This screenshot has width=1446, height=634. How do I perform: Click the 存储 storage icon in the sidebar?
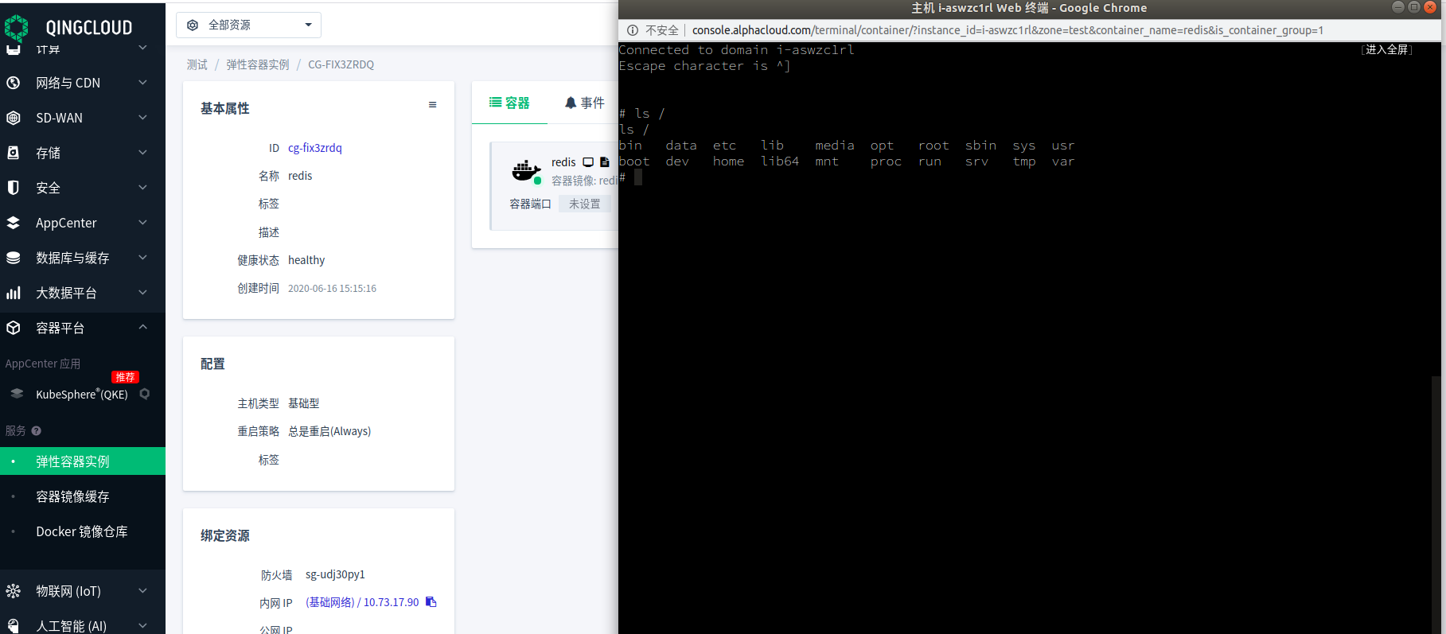[14, 153]
